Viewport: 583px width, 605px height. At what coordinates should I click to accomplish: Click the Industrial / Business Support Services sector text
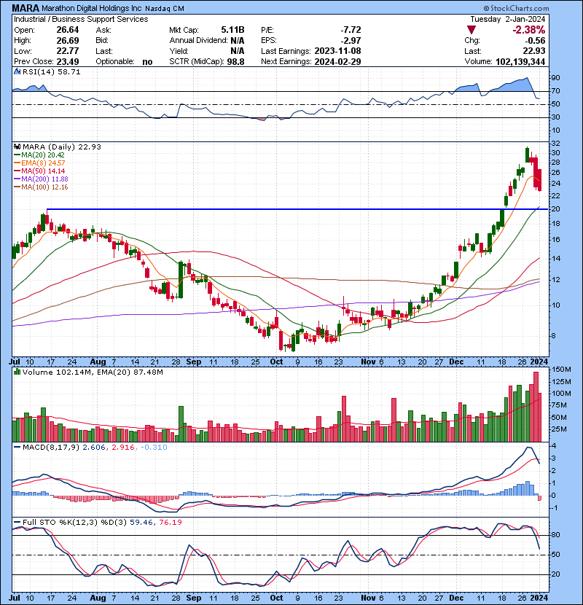click(x=81, y=19)
